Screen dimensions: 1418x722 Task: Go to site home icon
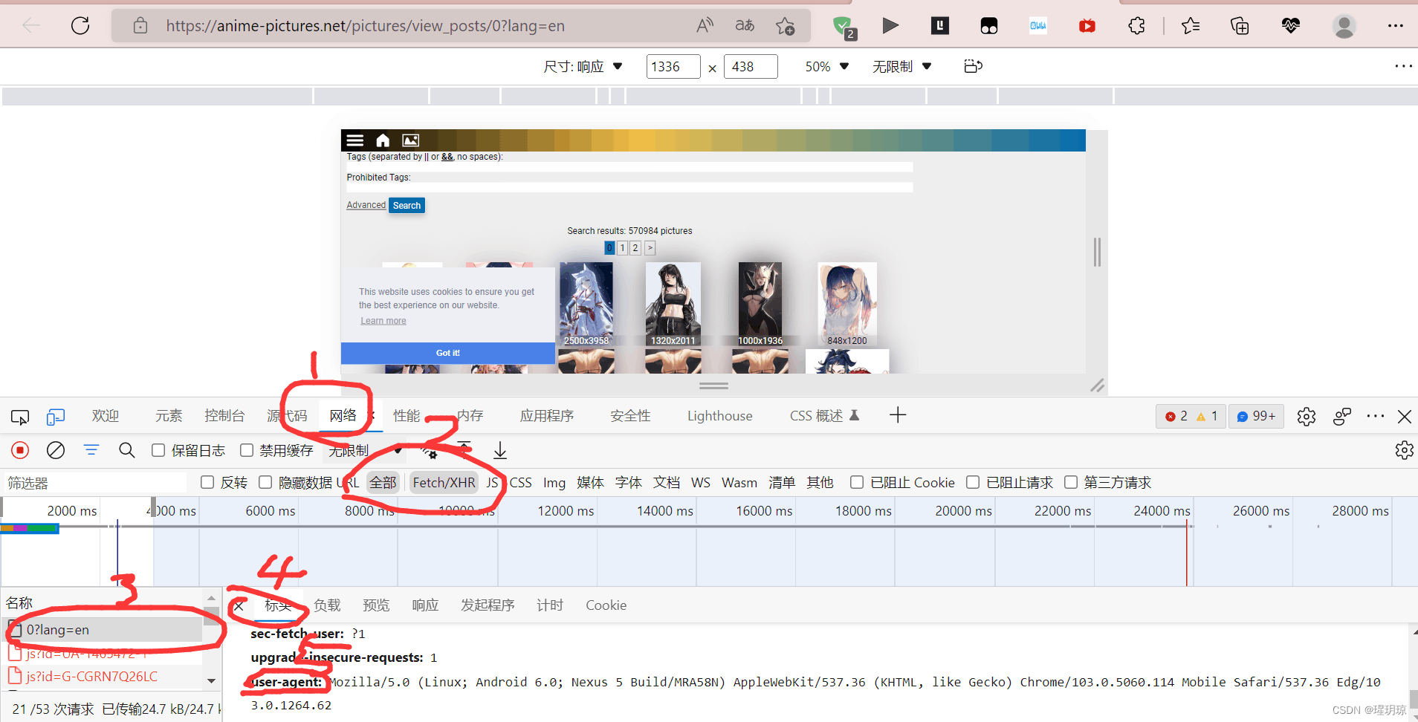tap(383, 140)
